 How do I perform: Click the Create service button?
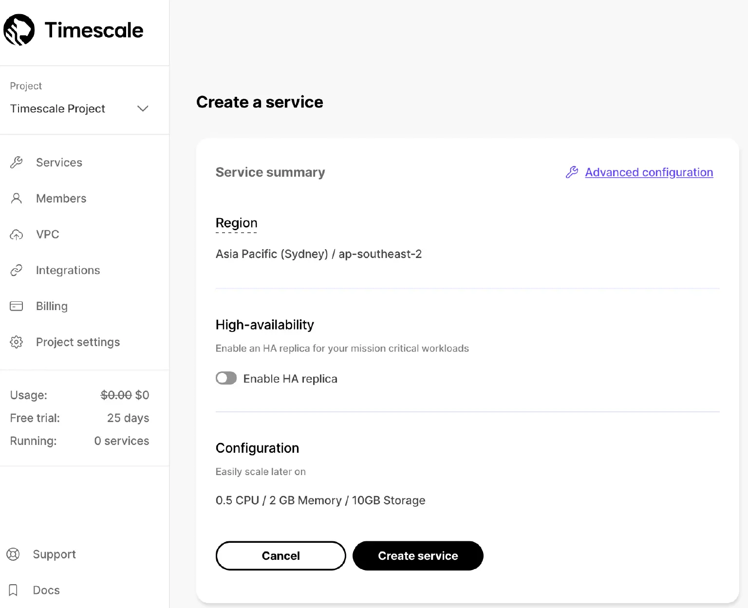click(x=418, y=555)
